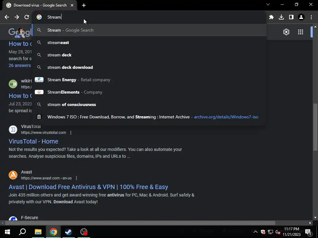318x238 pixels.
Task: Open OBS Studio from the taskbar
Action: pyautogui.click(x=84, y=232)
